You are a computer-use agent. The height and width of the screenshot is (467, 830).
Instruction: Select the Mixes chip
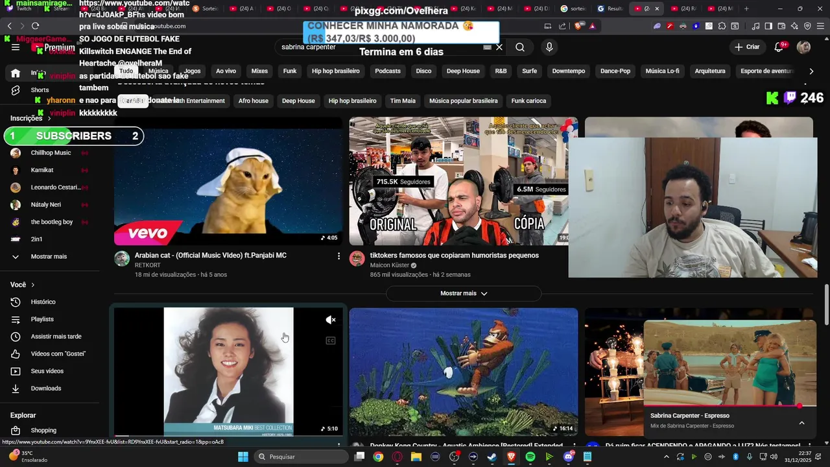click(259, 71)
